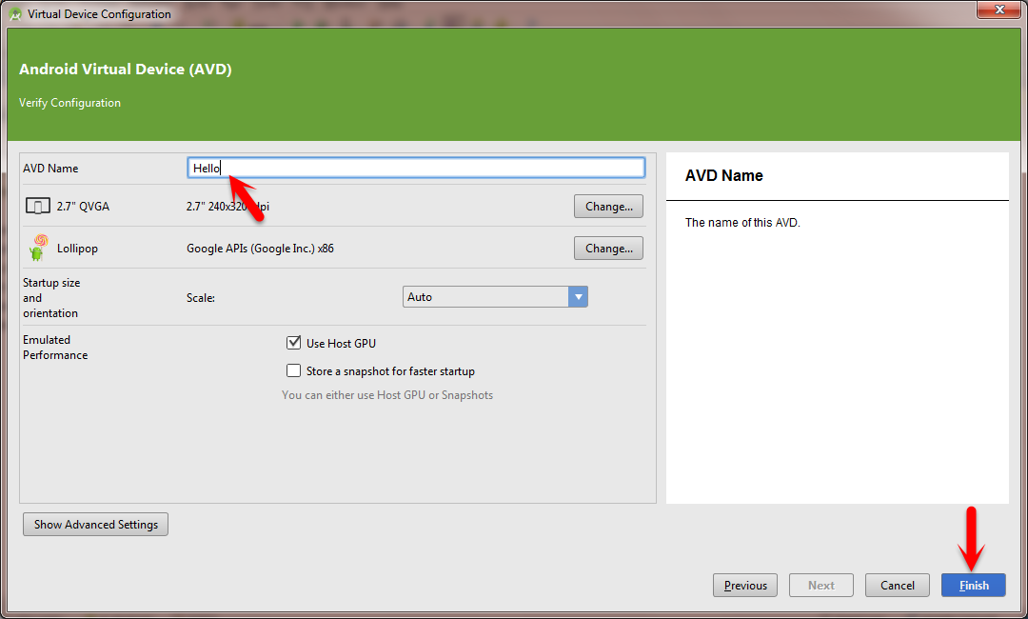
Task: Open the Scale dropdown arrow
Action: point(578,297)
